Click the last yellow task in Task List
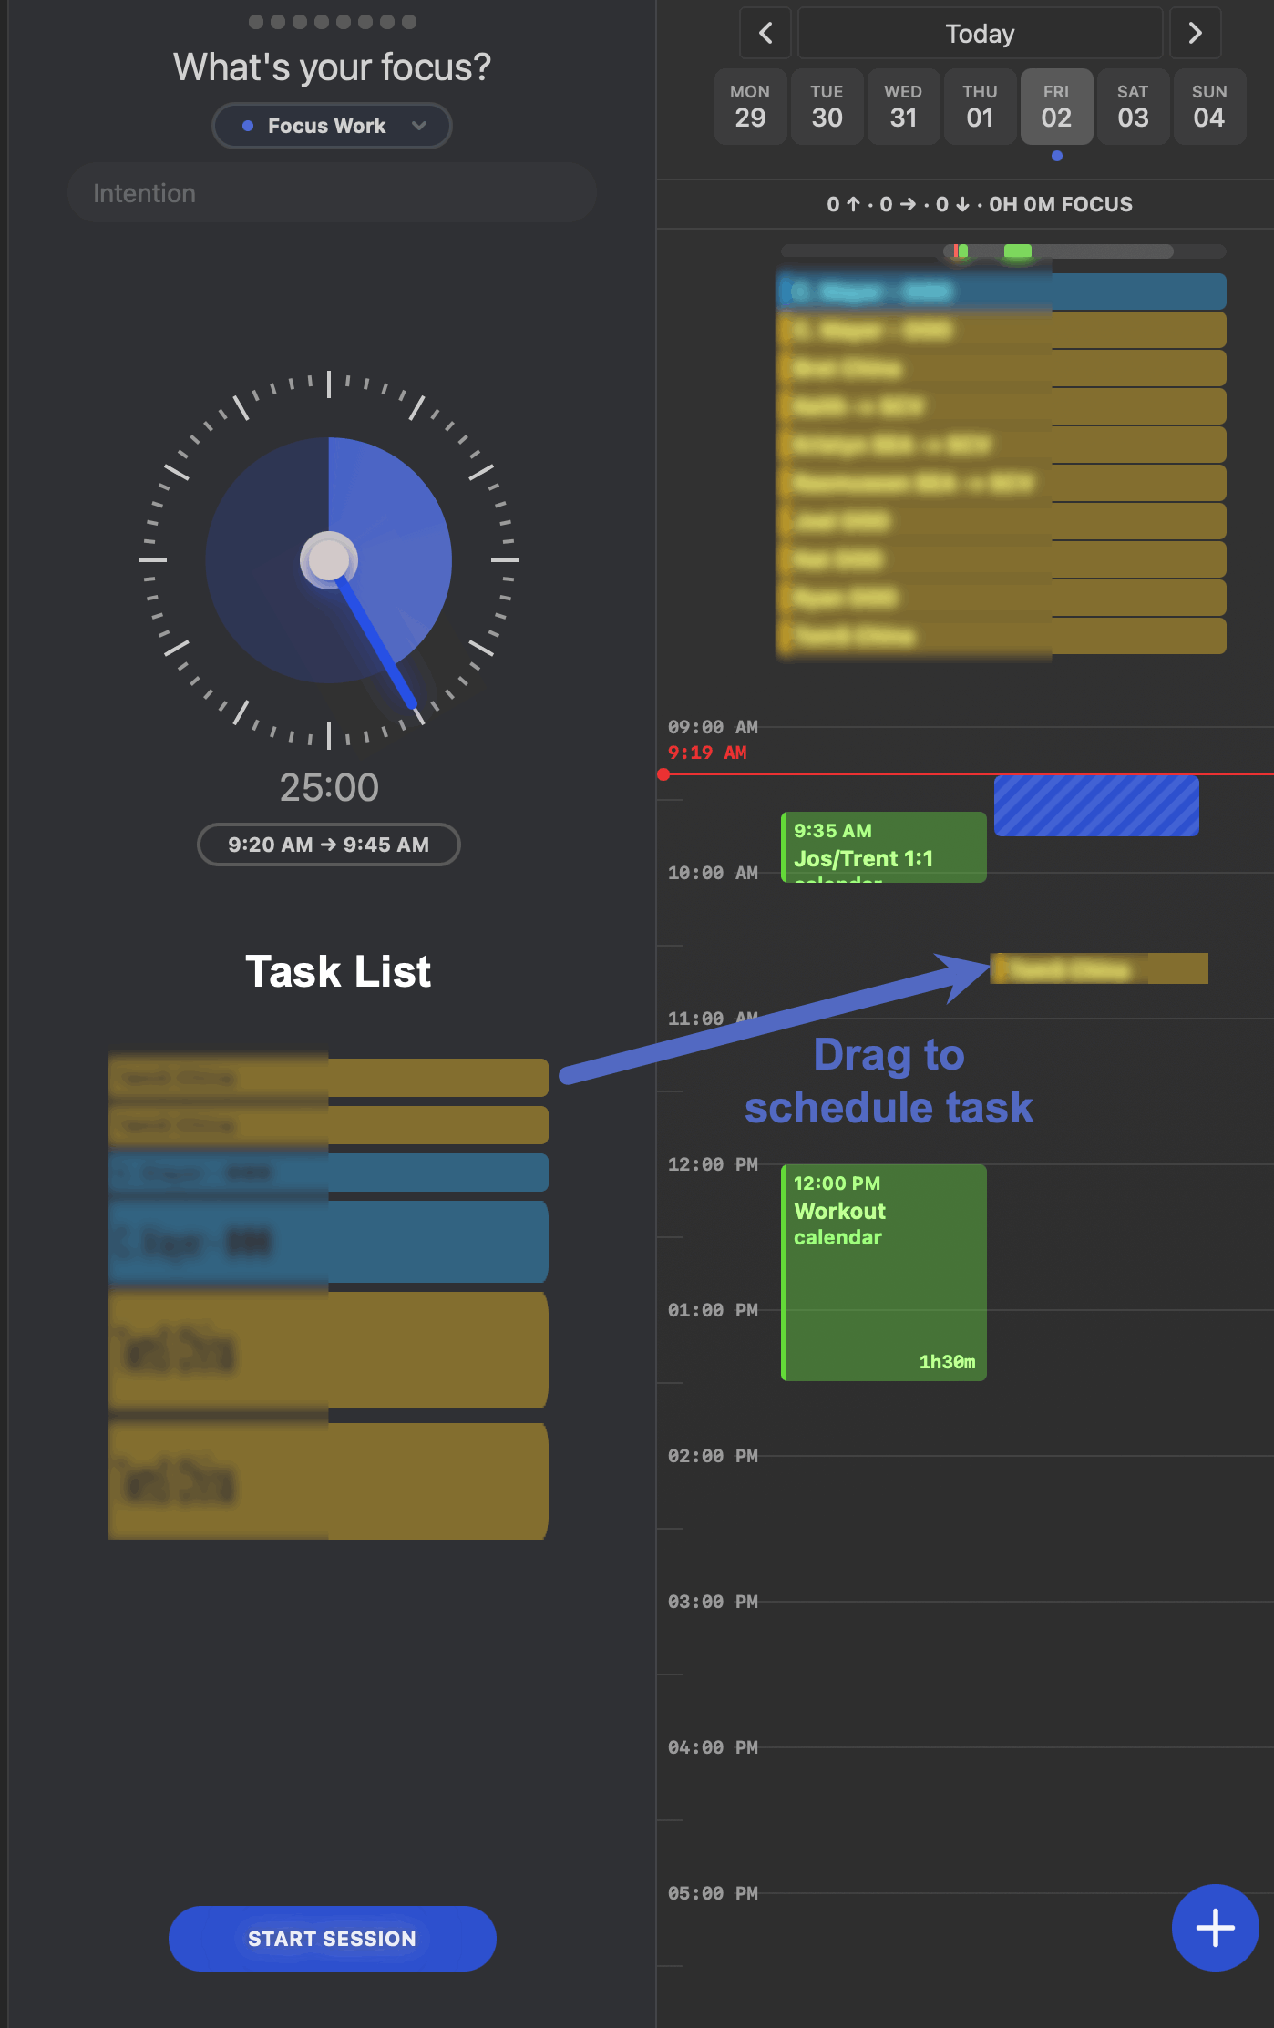 (328, 1481)
